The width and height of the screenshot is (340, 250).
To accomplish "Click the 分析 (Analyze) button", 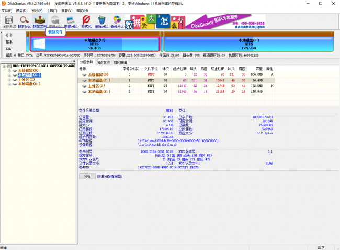I will 87,177.
